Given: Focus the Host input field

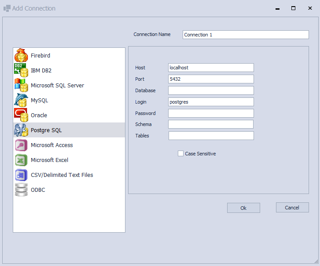Looking at the screenshot, I should pyautogui.click(x=211, y=68).
